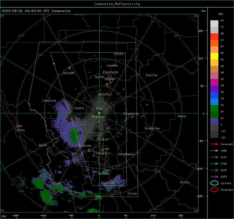Click yellow diamond marker below RedDeer label
The image size is (234, 219).
tap(107, 85)
